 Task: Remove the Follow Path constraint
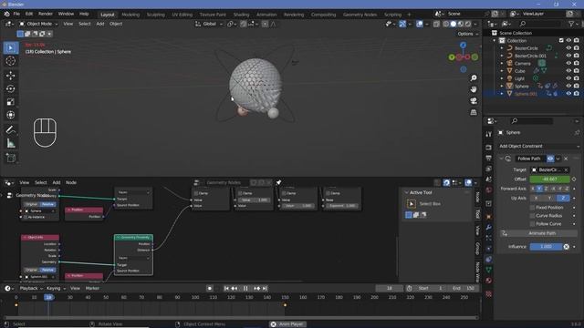pyautogui.click(x=566, y=159)
